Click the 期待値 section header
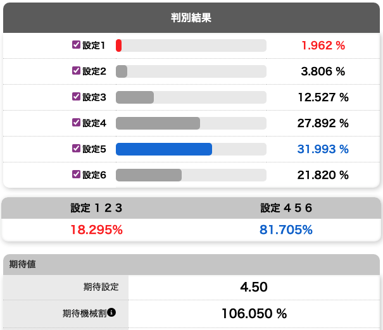The height and width of the screenshot is (330, 383). (x=23, y=264)
